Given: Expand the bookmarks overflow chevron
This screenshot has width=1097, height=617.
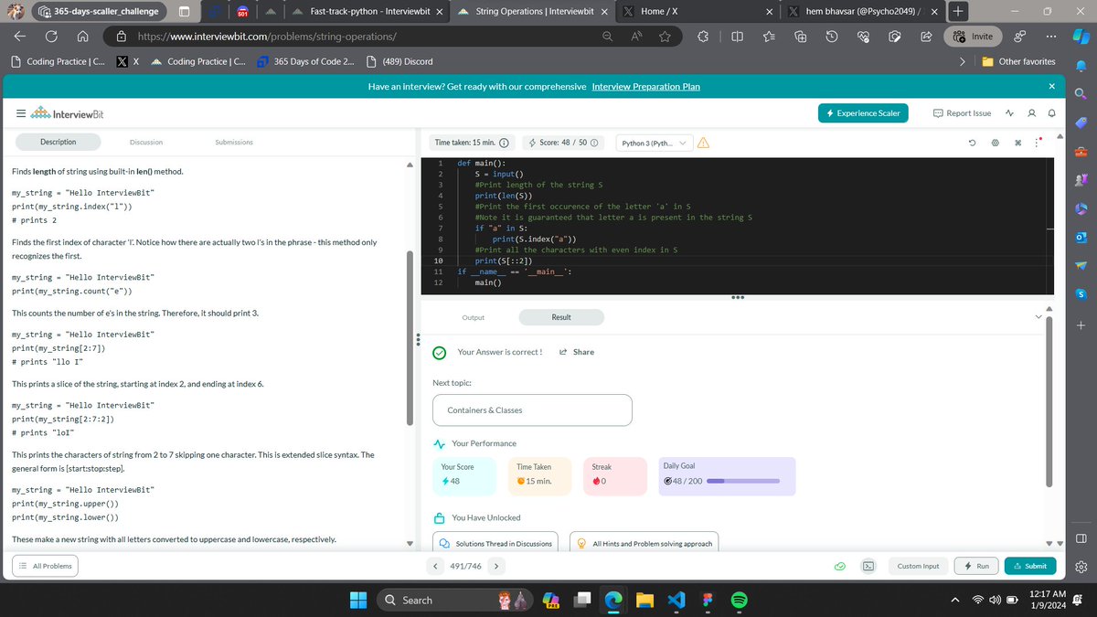Looking at the screenshot, I should tap(962, 61).
